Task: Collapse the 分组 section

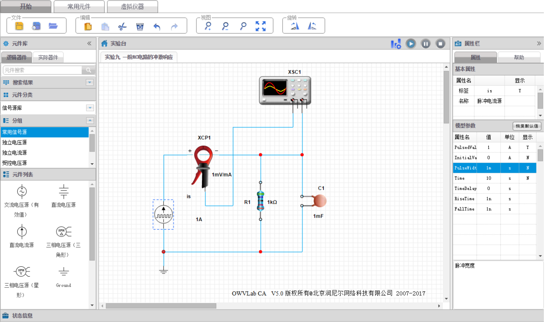Action: click(90, 121)
